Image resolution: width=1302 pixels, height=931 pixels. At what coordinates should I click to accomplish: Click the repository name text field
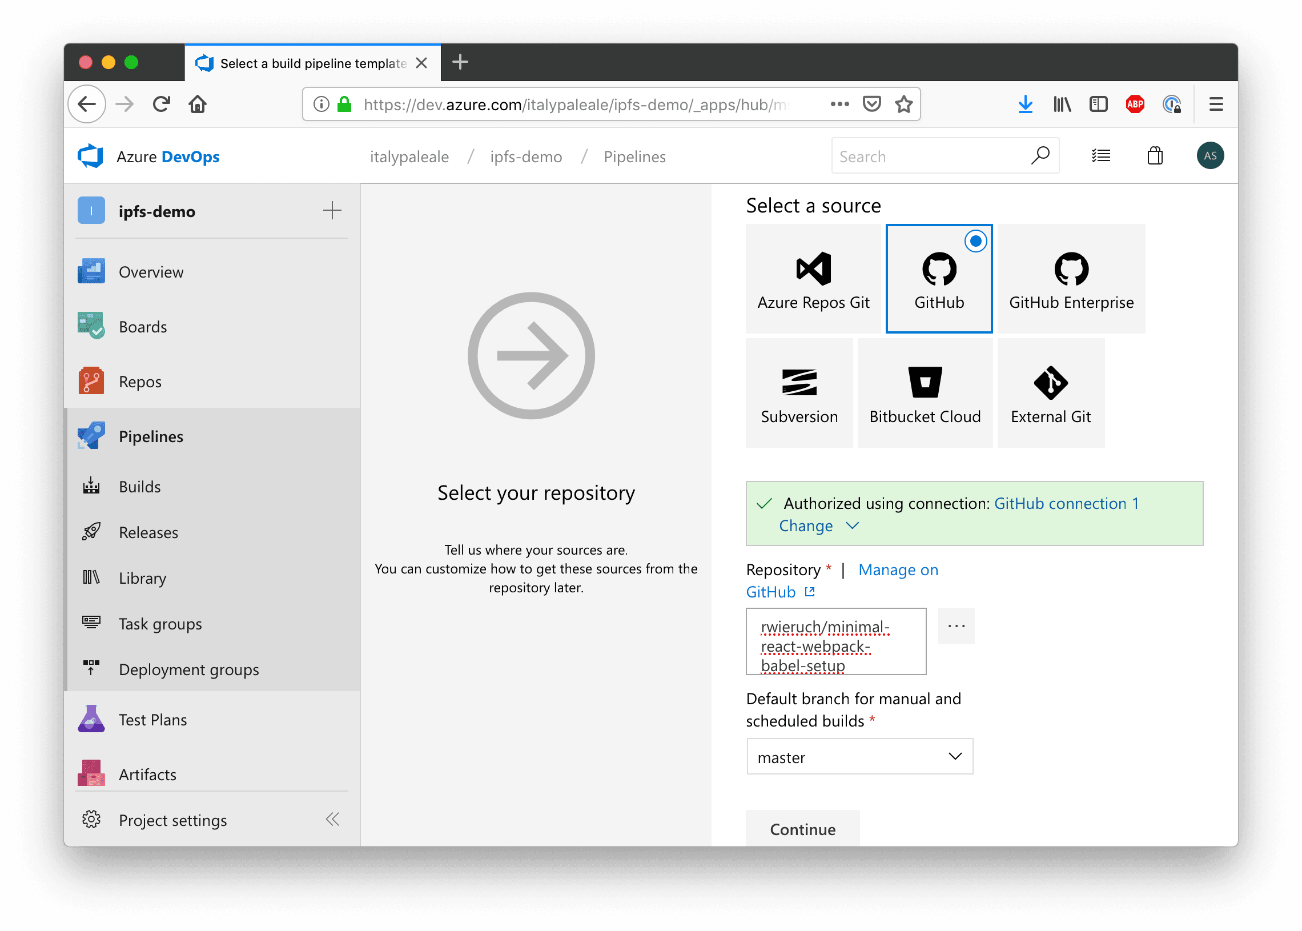tap(835, 641)
